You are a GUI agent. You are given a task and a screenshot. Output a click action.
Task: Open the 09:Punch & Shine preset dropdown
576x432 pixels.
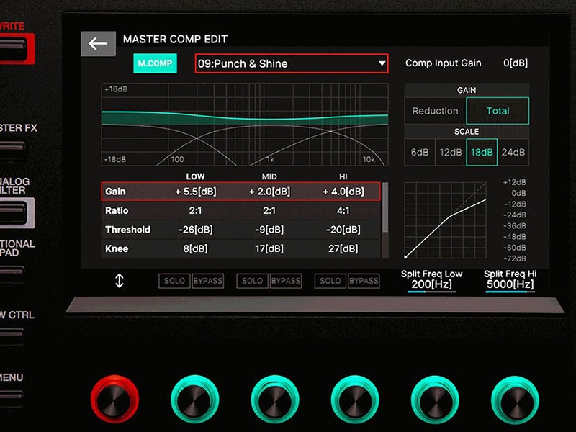coord(292,63)
